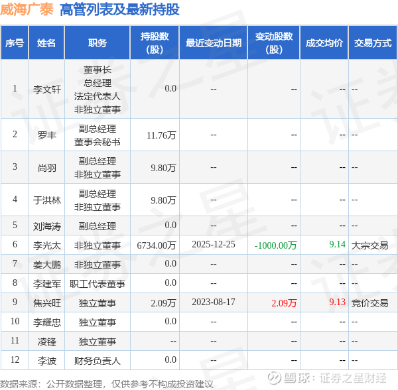Viewport: 398px width, 390px height.
Task: Click the name 罗丰
Action: (47, 135)
